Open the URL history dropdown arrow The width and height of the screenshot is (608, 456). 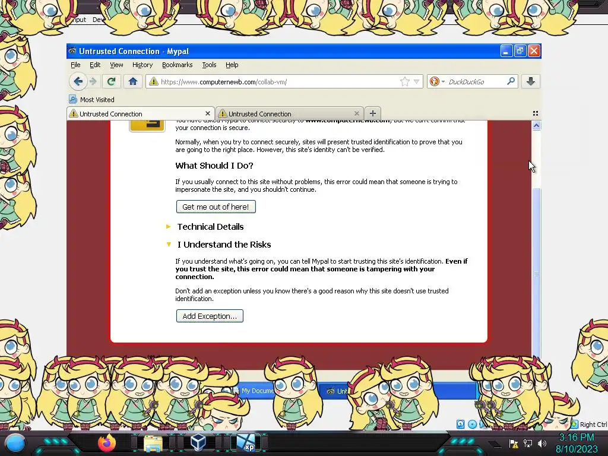pos(416,82)
